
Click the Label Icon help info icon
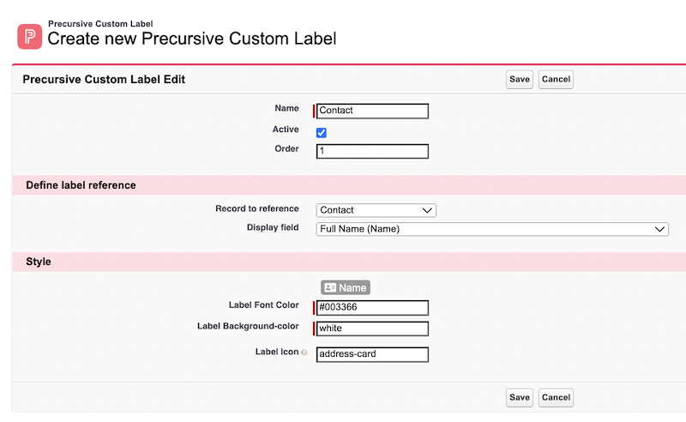pos(304,353)
